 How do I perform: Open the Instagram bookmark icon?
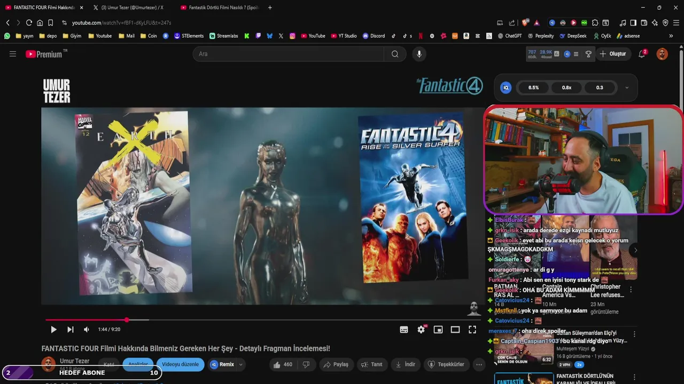coord(292,36)
